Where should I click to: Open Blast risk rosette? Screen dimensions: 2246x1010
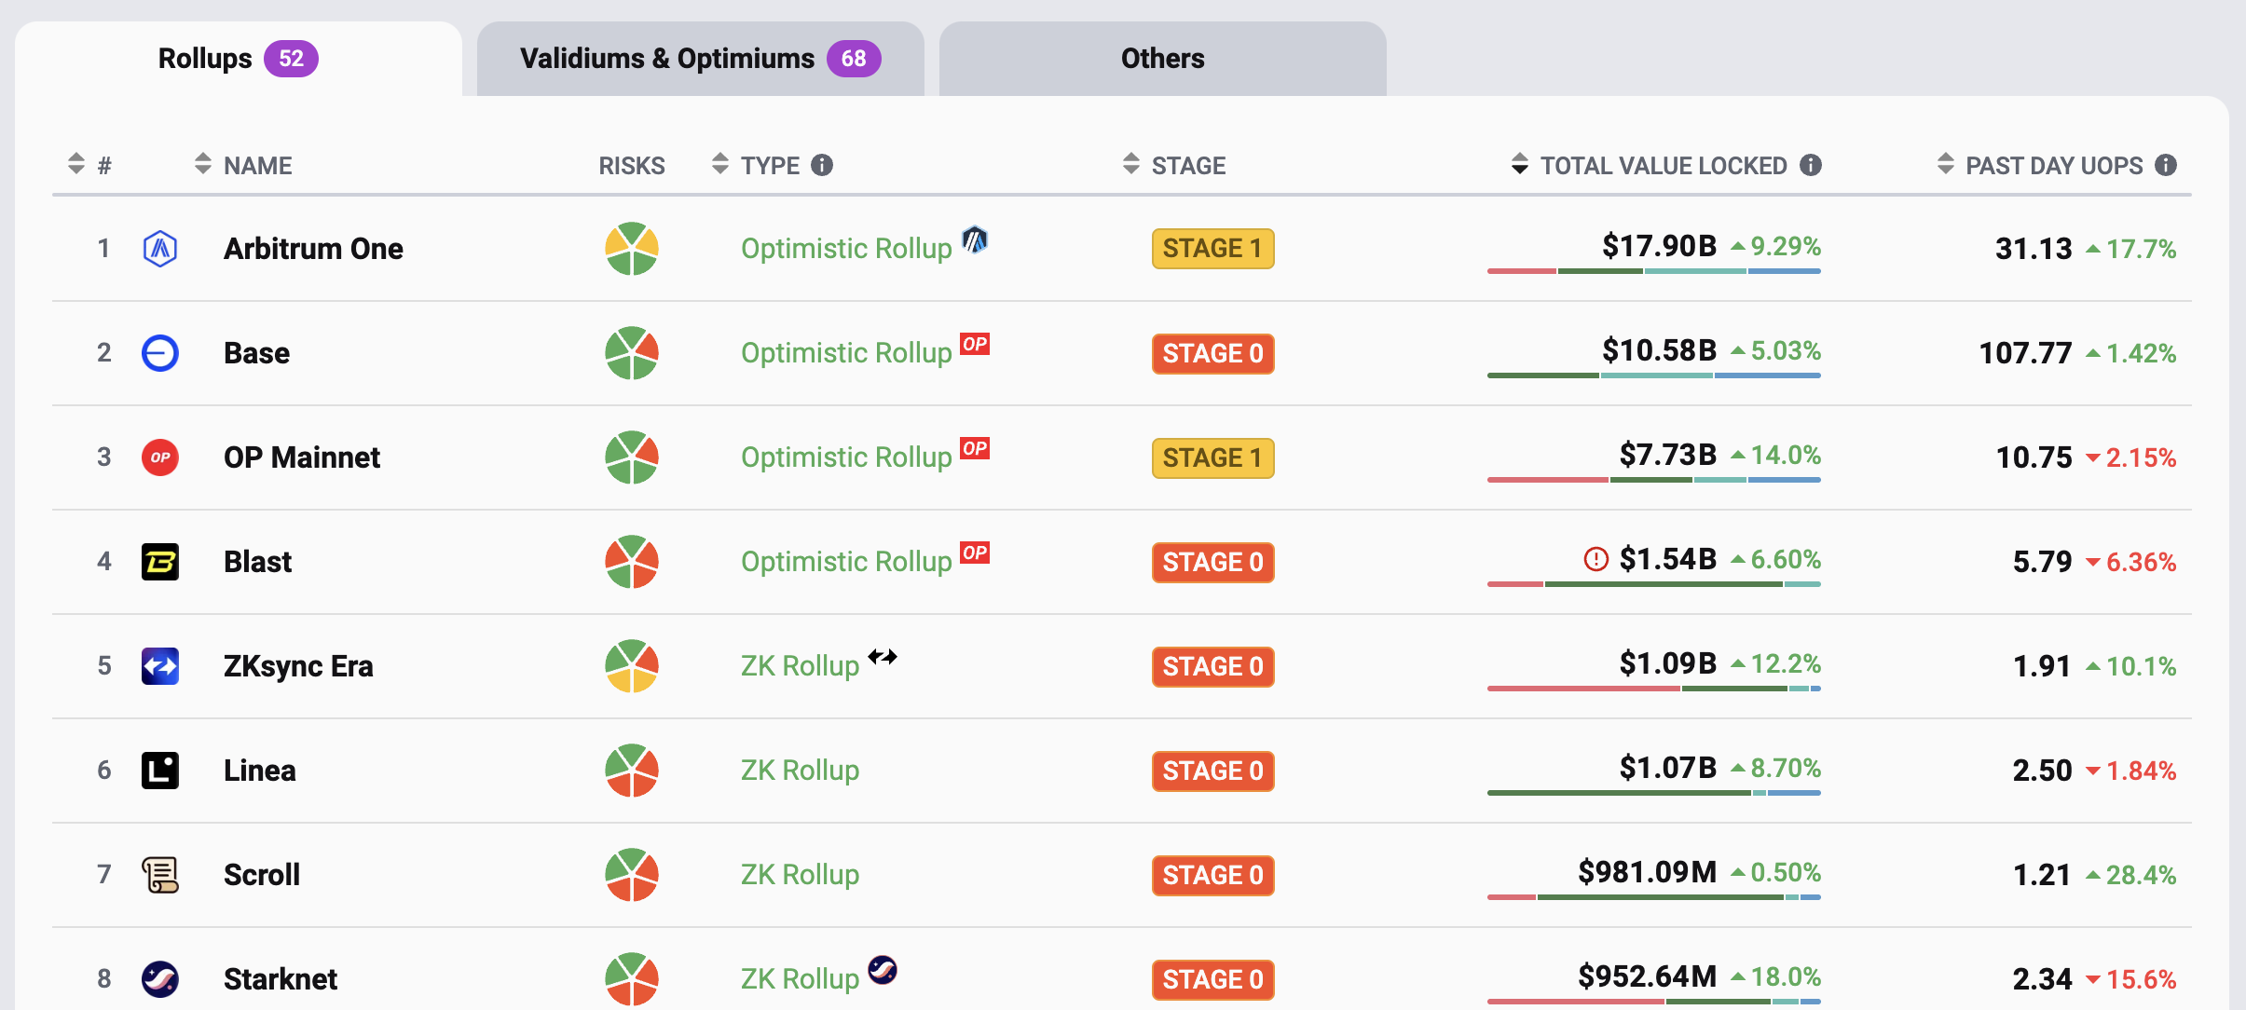[632, 562]
